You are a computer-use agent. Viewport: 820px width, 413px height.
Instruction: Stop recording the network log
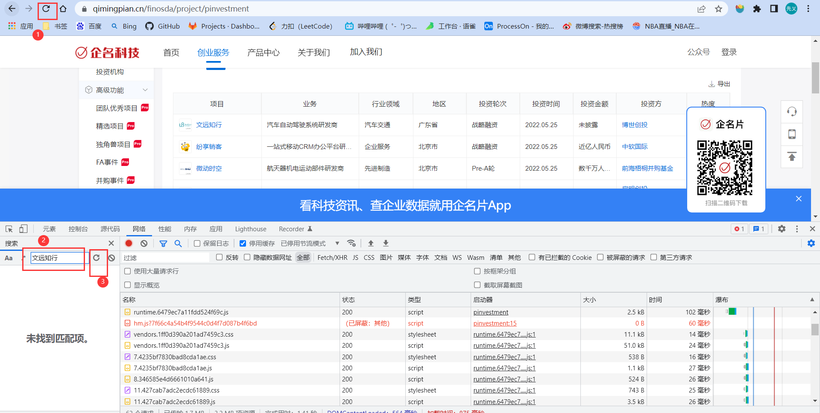click(129, 243)
